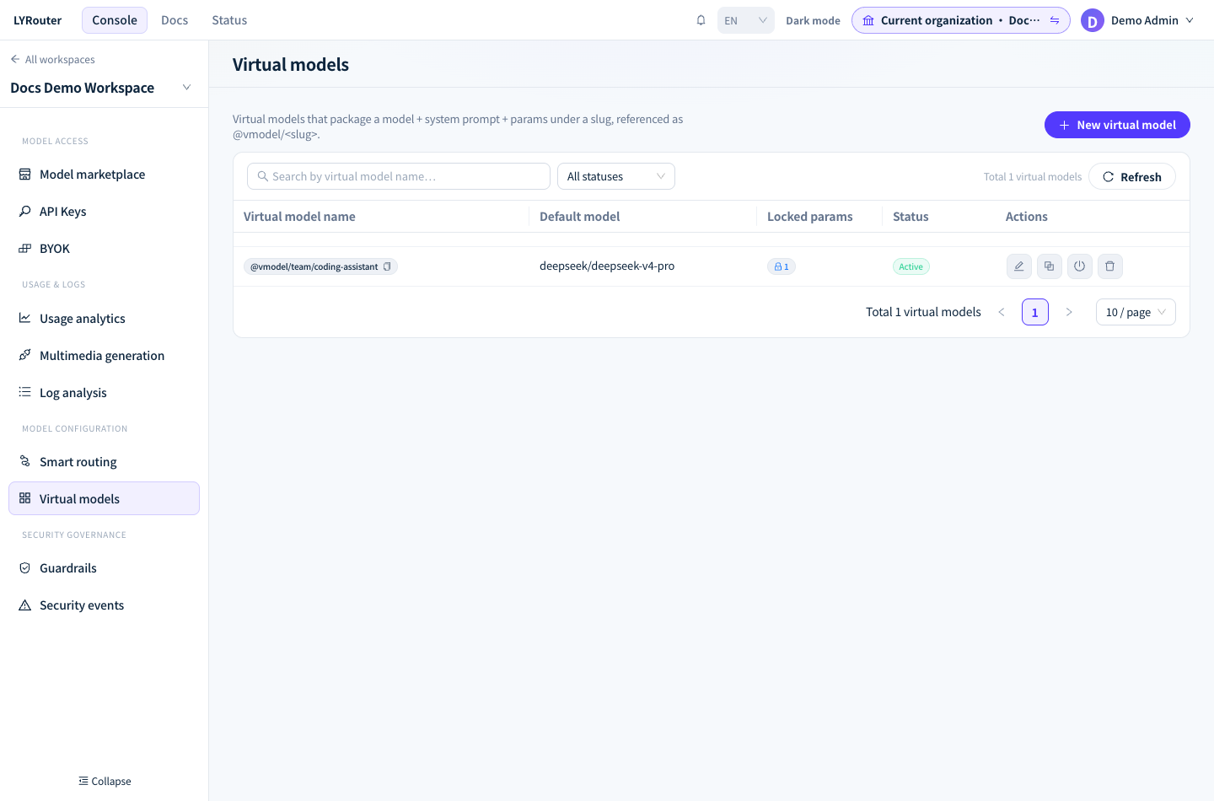Open the Status tab
1214x801 pixels.
pos(229,20)
